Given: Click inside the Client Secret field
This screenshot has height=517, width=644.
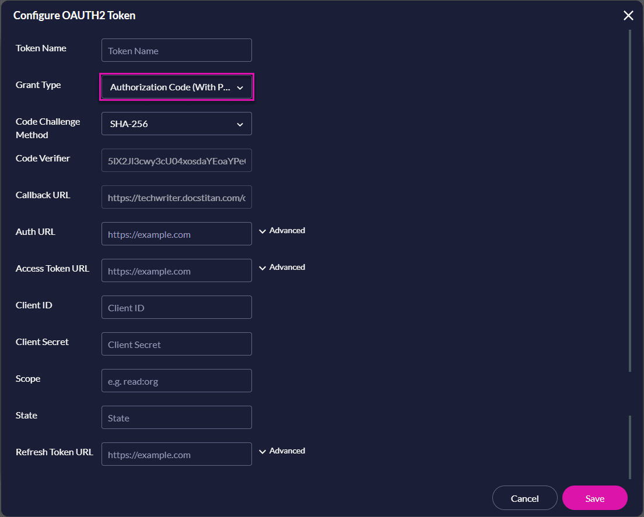Looking at the screenshot, I should [176, 344].
